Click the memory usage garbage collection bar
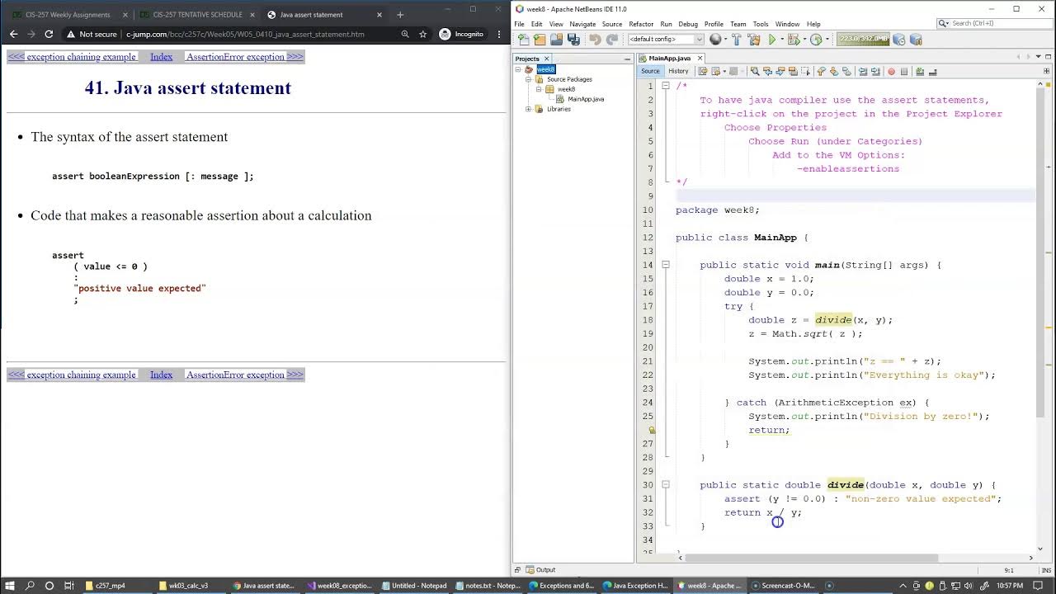Image resolution: width=1056 pixels, height=594 pixels. click(864, 40)
